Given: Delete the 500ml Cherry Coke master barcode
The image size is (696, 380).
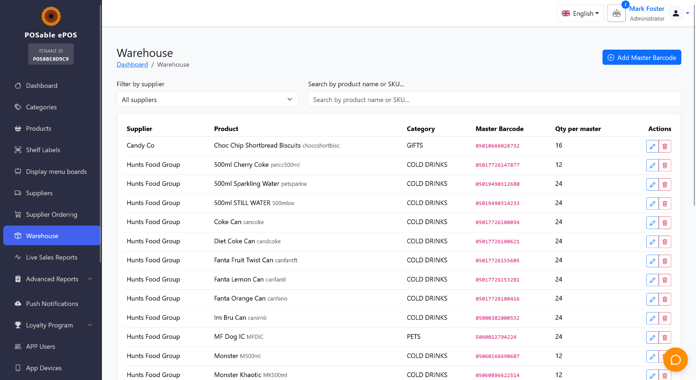Looking at the screenshot, I should click(665, 166).
